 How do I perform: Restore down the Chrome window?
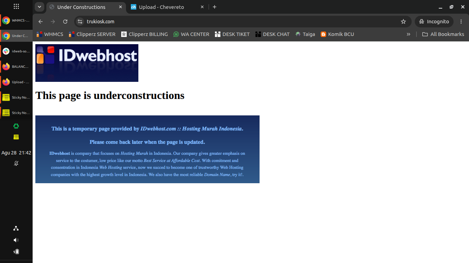pyautogui.click(x=451, y=7)
